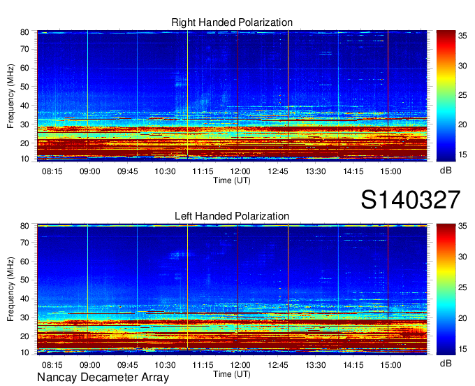Click 'Frequency (MHz)' label of the lower plot
The image size is (475, 386).
click(10, 289)
